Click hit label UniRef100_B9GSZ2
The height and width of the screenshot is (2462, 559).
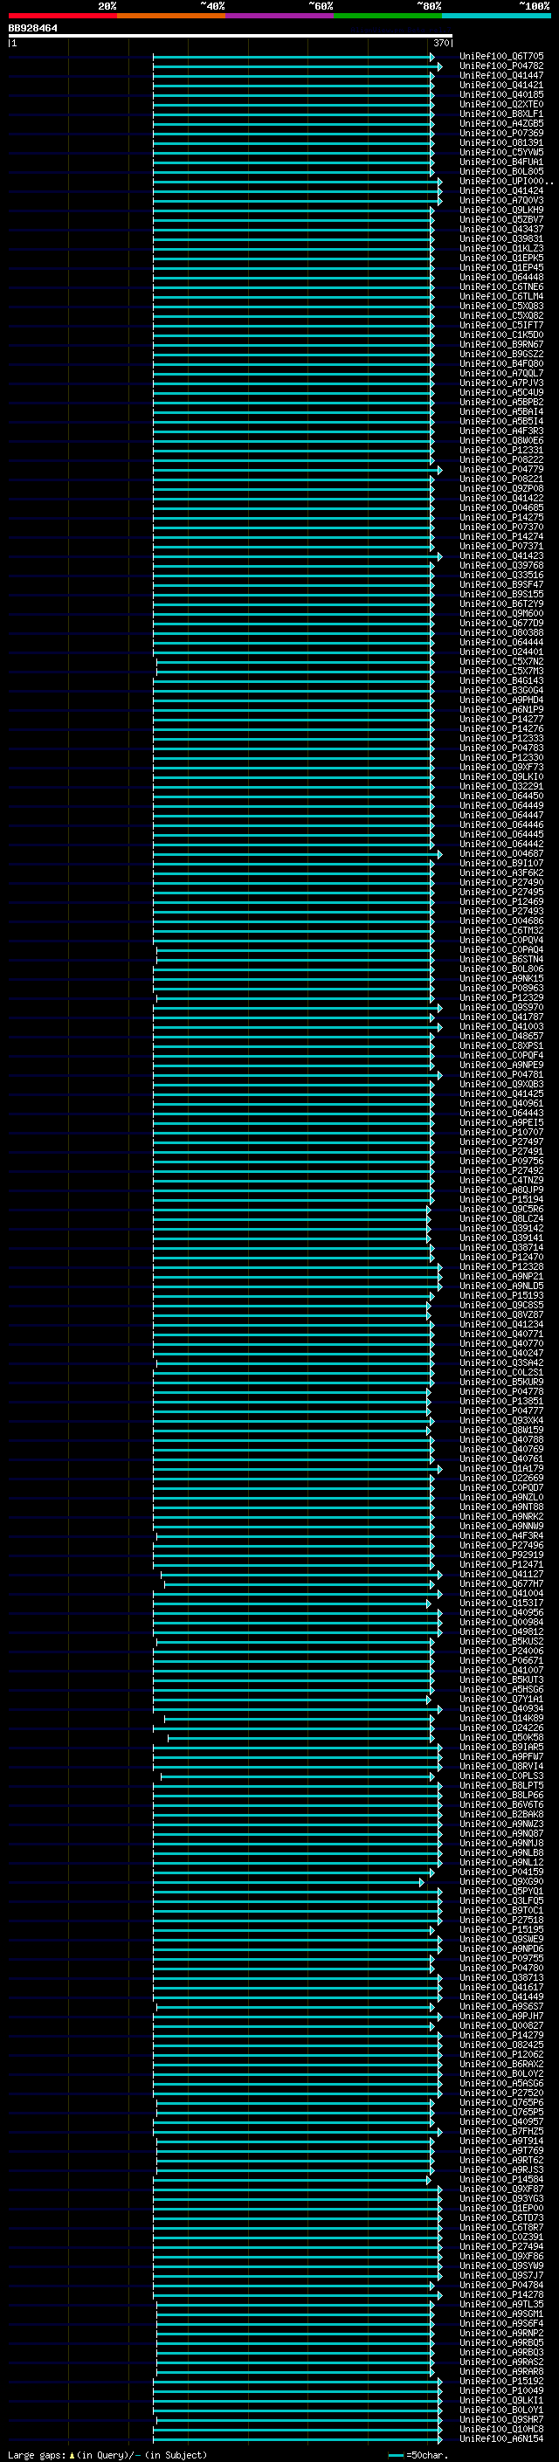click(501, 354)
